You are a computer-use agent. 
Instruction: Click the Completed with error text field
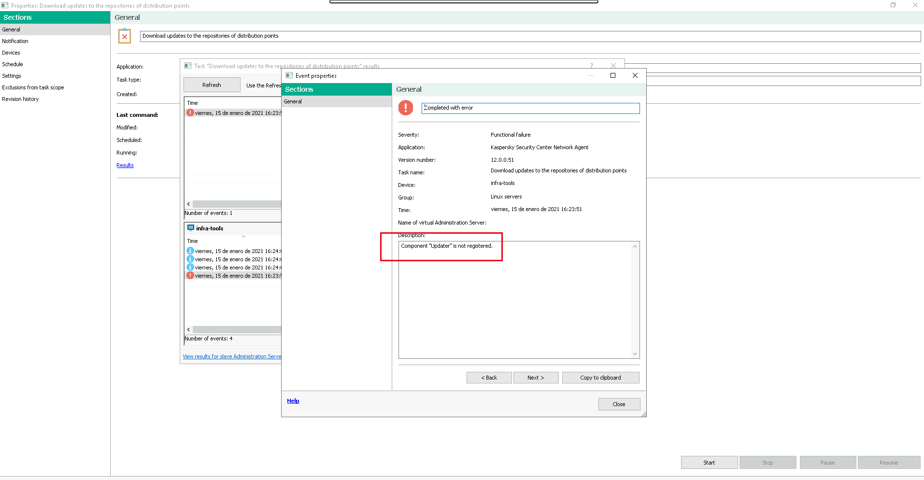(x=530, y=108)
